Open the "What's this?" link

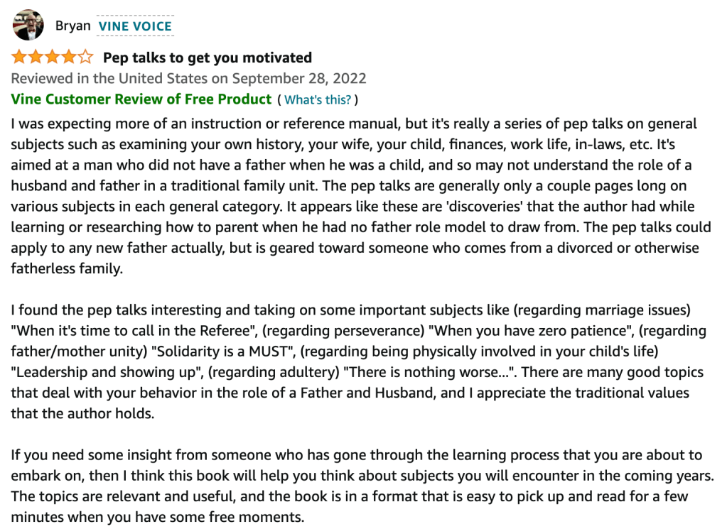click(318, 100)
